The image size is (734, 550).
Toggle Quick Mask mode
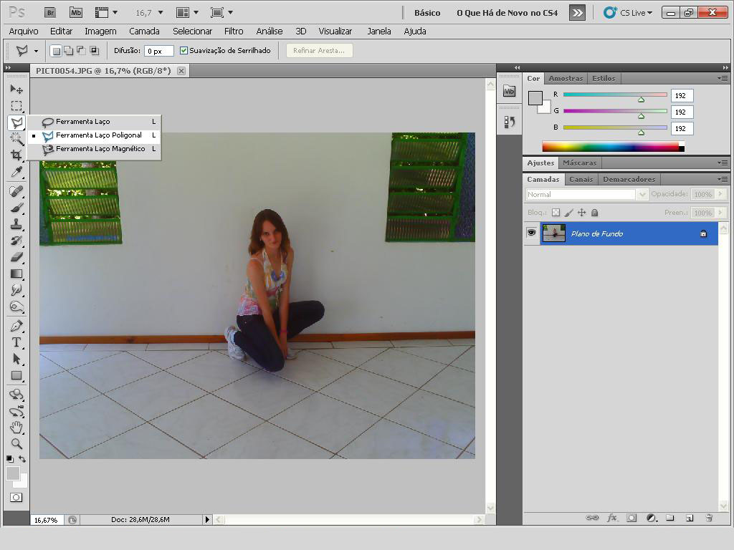pyautogui.click(x=16, y=497)
